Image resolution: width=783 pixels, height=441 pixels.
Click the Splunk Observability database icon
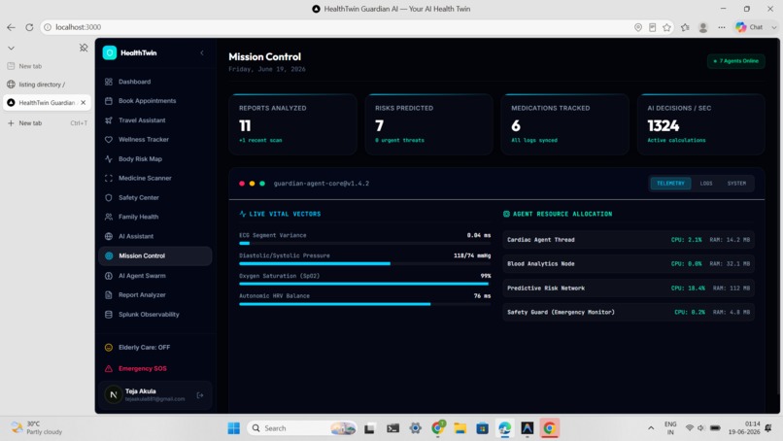pos(109,314)
